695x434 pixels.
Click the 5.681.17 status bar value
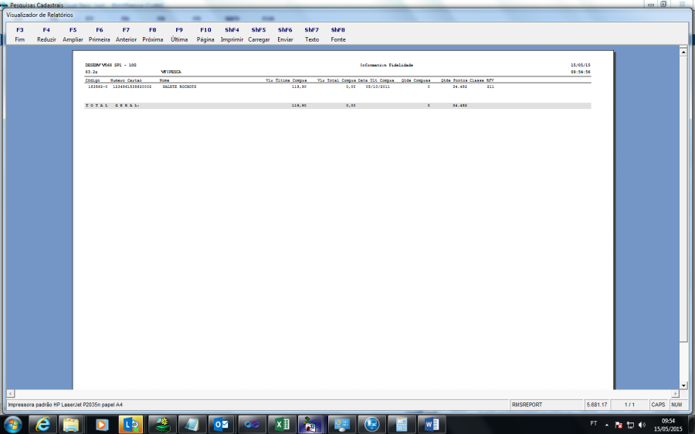(597, 405)
